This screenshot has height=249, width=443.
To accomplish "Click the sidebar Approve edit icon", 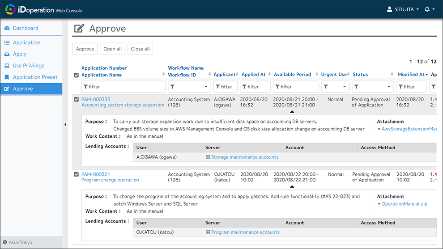I will click(x=7, y=89).
